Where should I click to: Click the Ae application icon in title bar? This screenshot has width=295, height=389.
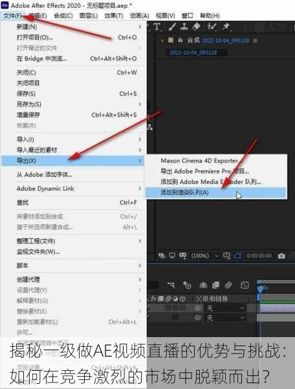(x=5, y=5)
